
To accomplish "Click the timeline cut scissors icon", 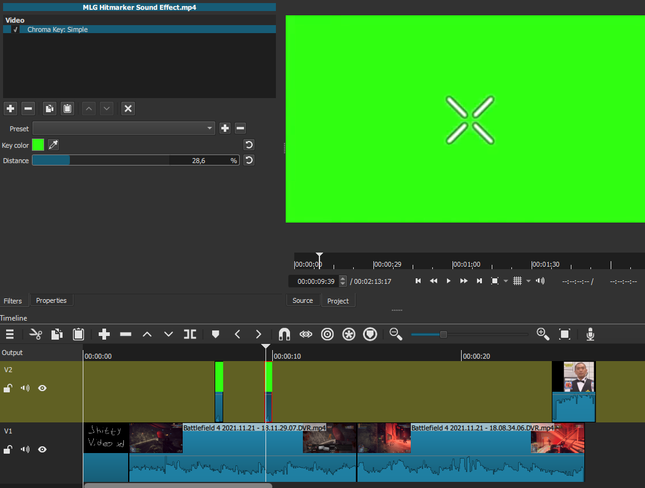I will [35, 334].
